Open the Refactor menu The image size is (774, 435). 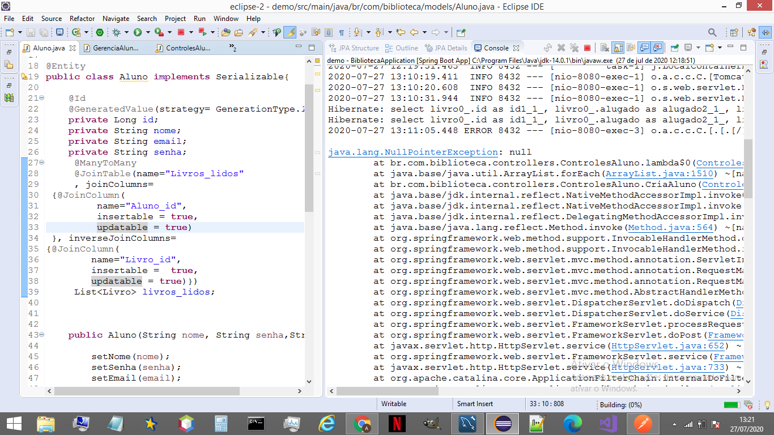(x=82, y=19)
